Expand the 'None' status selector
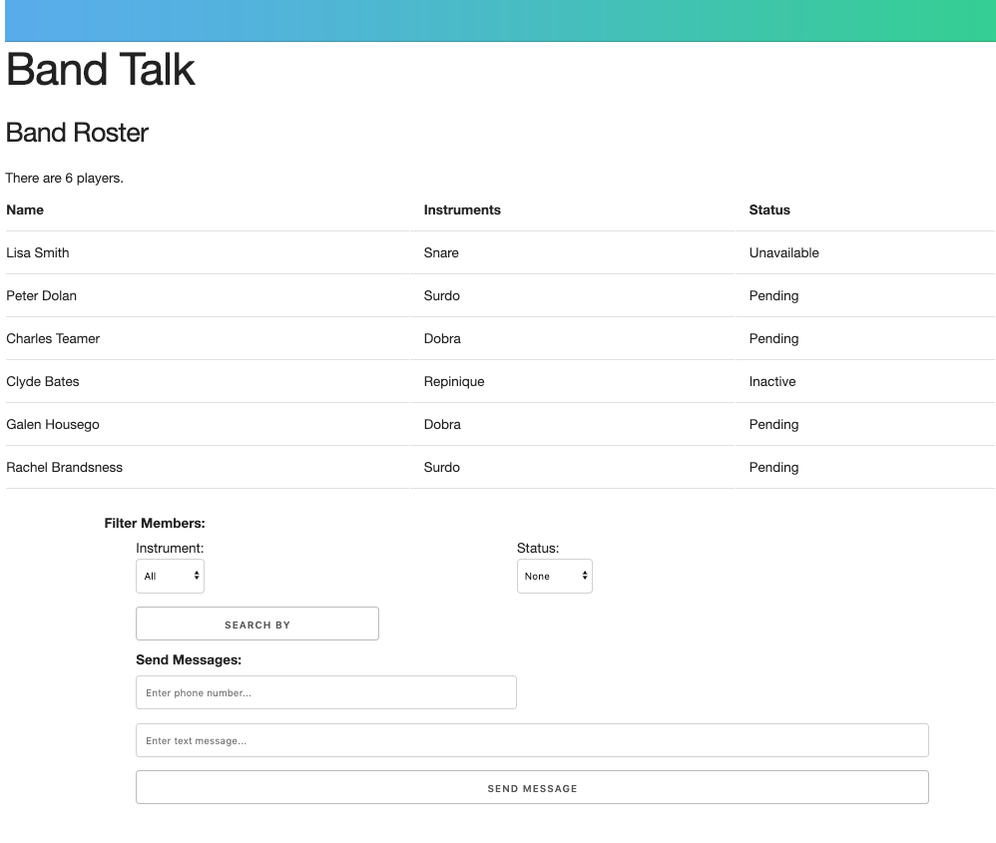 [554, 576]
